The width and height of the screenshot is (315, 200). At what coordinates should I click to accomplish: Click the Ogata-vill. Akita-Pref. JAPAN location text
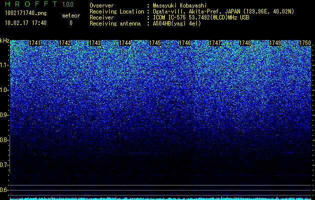[223, 11]
